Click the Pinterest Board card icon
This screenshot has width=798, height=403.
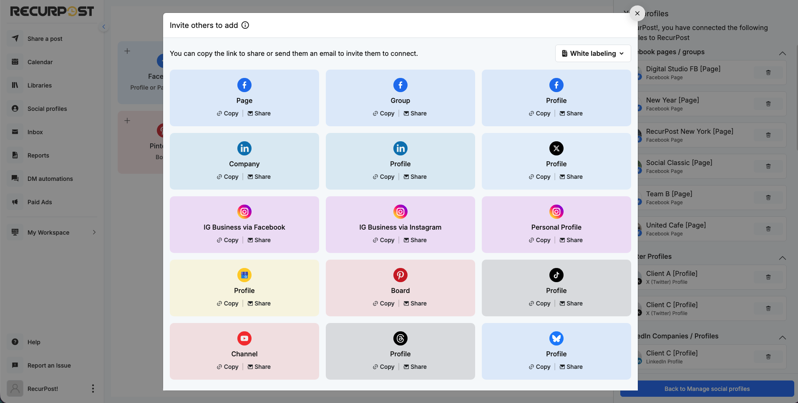[400, 275]
